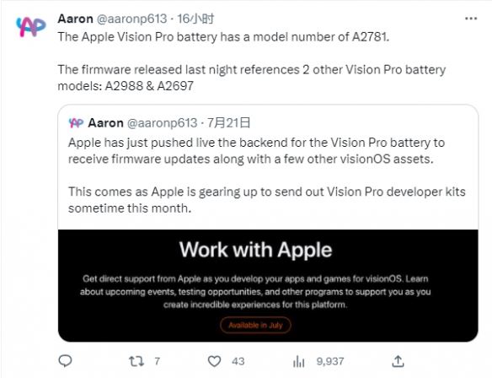Like the tweet with the heart icon
This screenshot has width=492, height=378.
[x=214, y=361]
